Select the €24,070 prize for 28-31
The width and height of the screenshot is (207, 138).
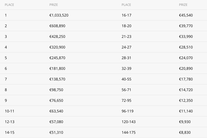pos(186,58)
